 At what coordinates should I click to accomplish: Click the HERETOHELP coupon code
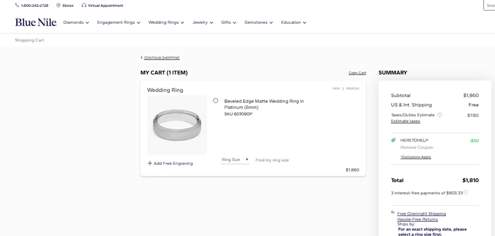[414, 140]
